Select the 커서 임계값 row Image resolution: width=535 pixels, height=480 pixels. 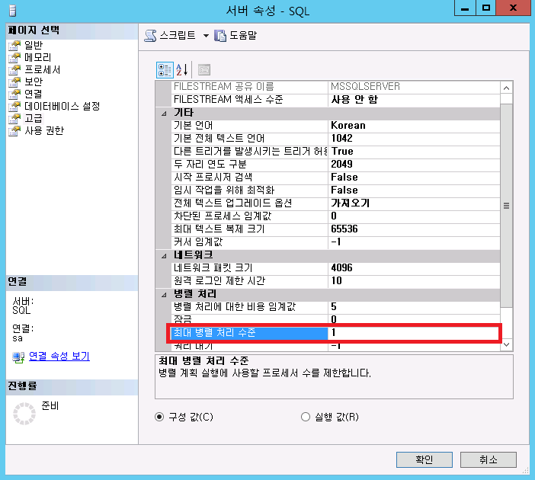pyautogui.click(x=335, y=242)
